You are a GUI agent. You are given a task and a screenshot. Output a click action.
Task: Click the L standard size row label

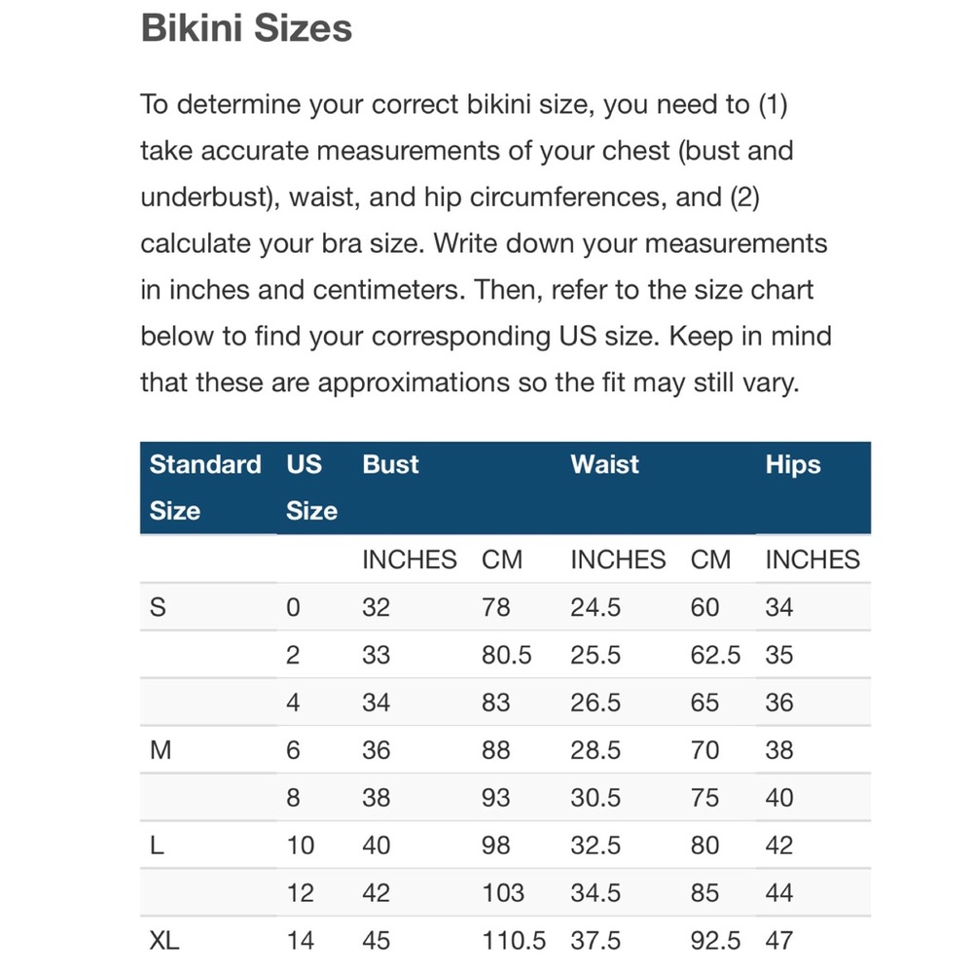tap(156, 847)
